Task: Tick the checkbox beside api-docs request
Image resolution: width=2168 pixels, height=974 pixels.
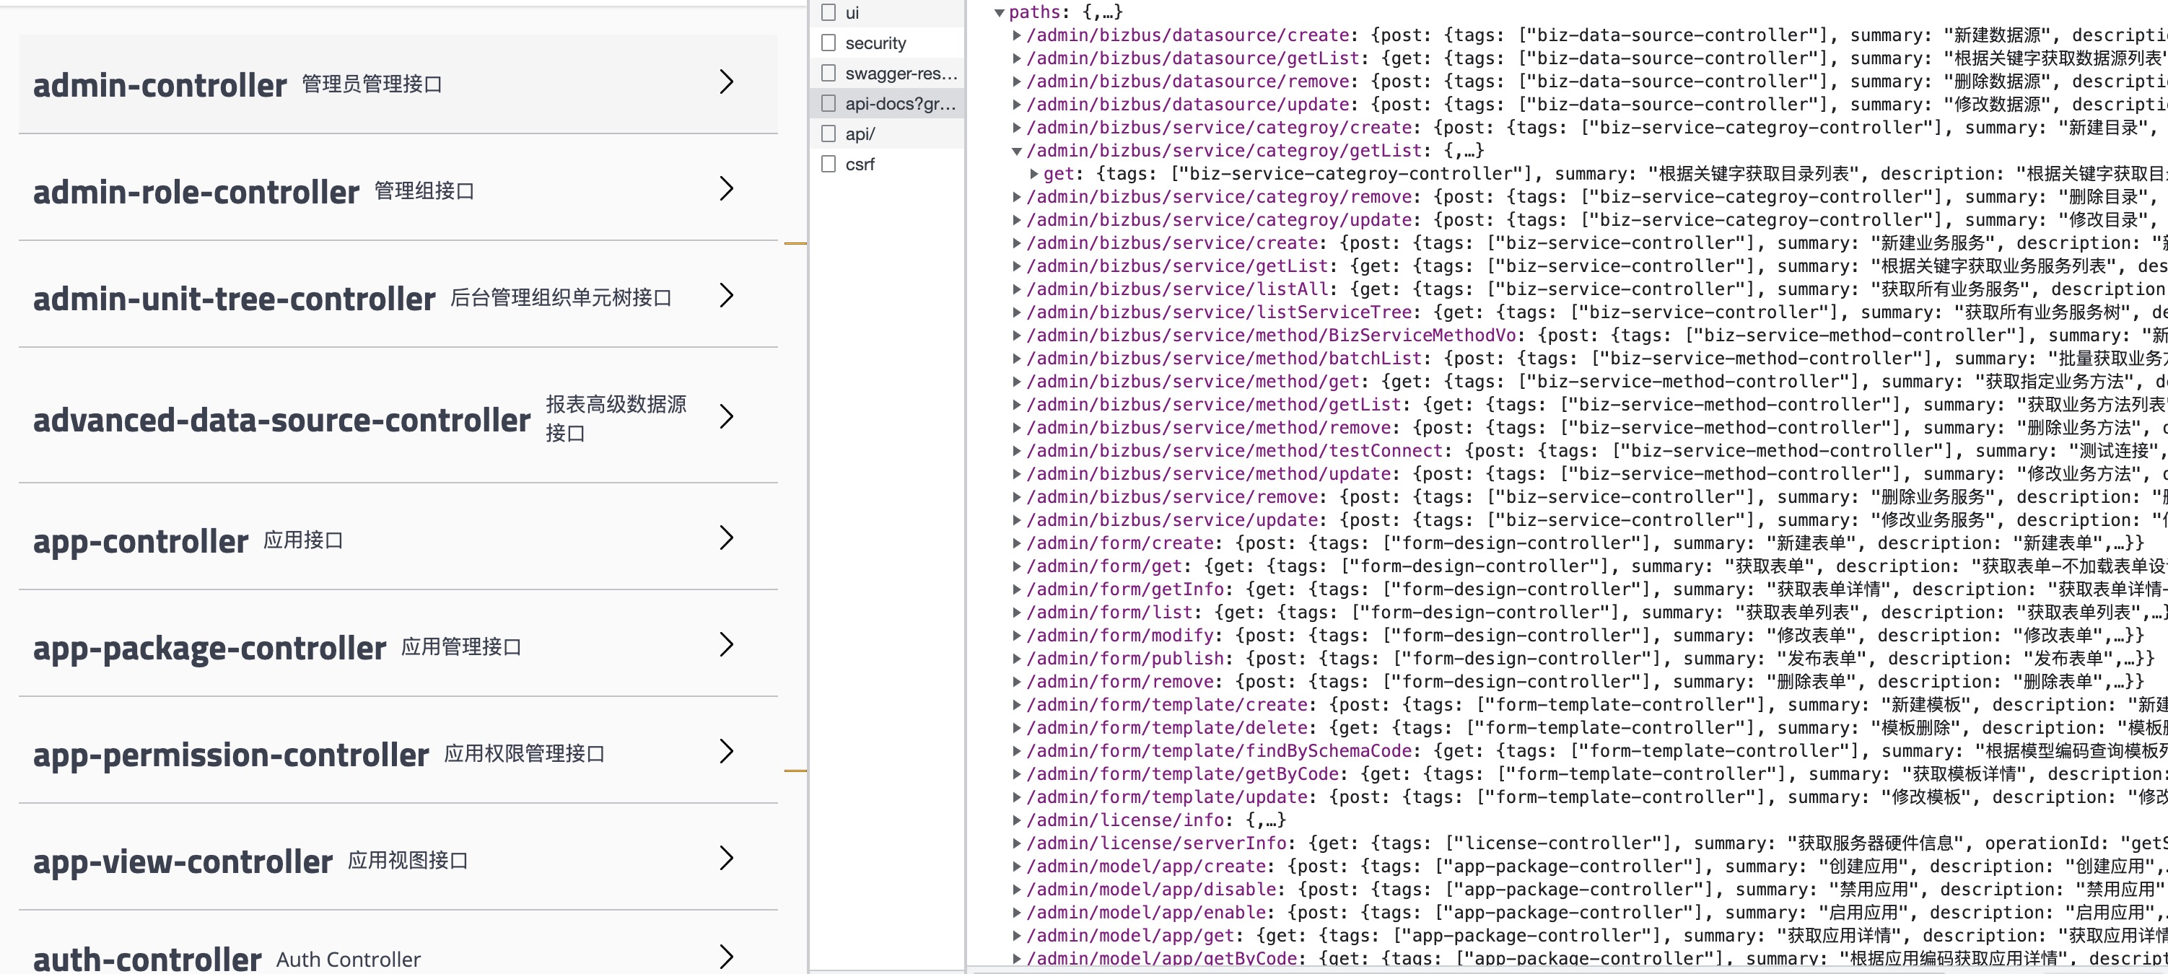Action: pyautogui.click(x=829, y=103)
